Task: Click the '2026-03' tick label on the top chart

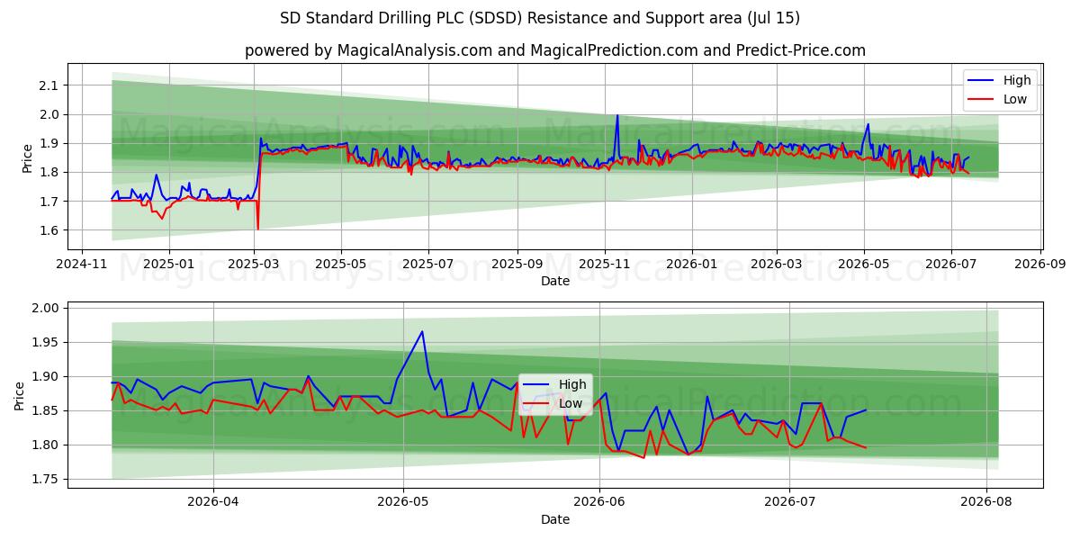Action: pos(776,264)
